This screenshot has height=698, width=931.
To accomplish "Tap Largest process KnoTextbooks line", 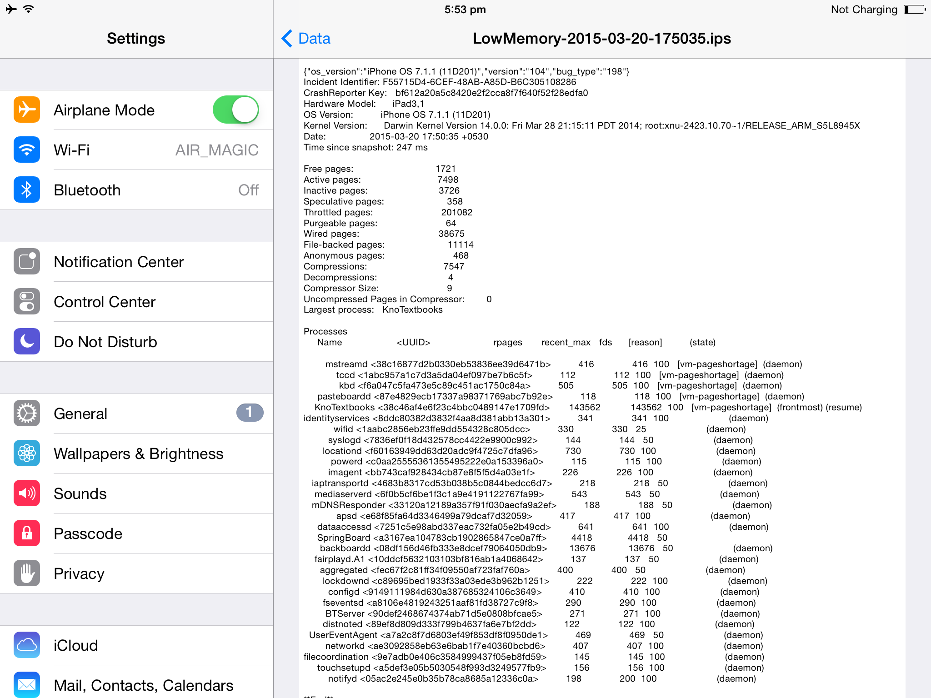I will point(373,310).
